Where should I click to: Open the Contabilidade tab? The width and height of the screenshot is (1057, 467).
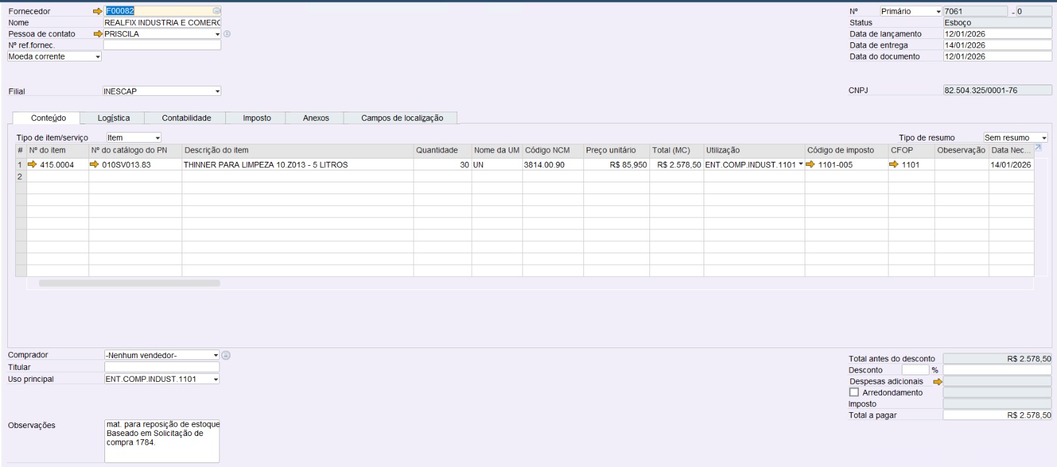tap(186, 118)
